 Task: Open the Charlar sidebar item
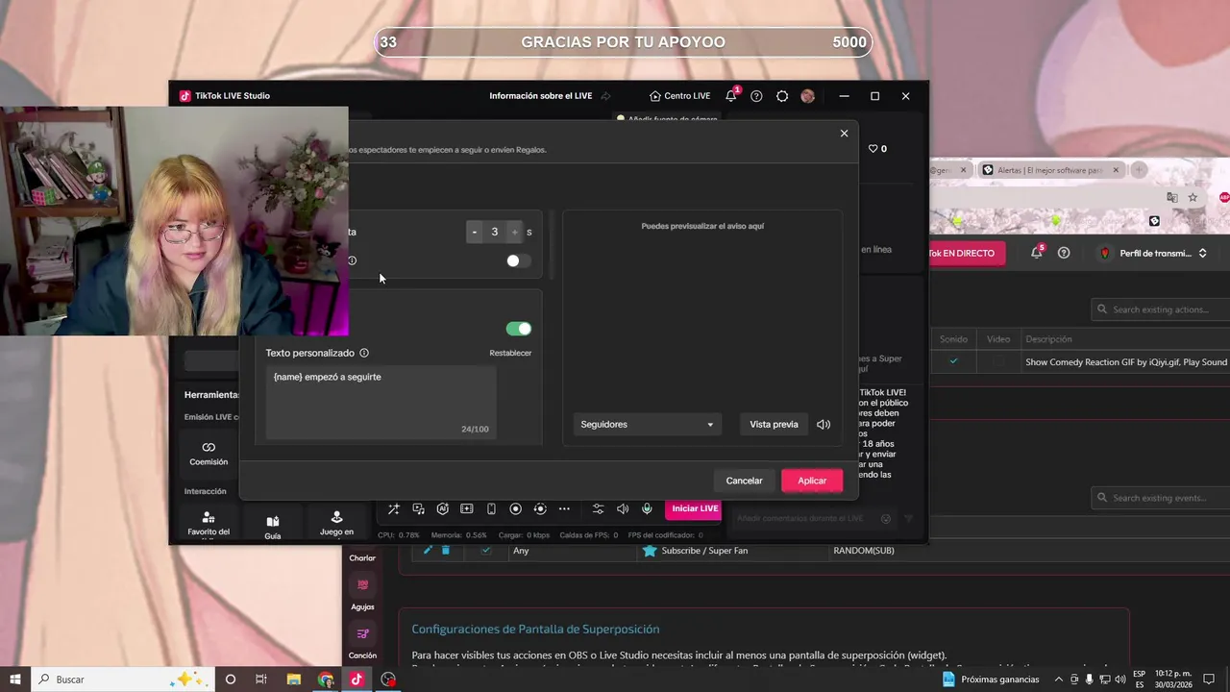[x=362, y=557]
